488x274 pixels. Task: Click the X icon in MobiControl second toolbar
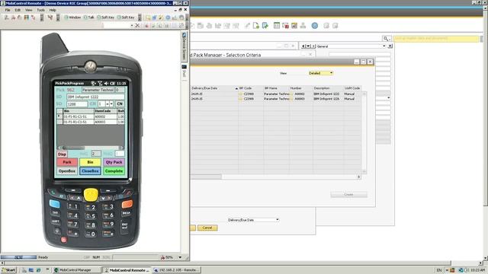coord(137,25)
